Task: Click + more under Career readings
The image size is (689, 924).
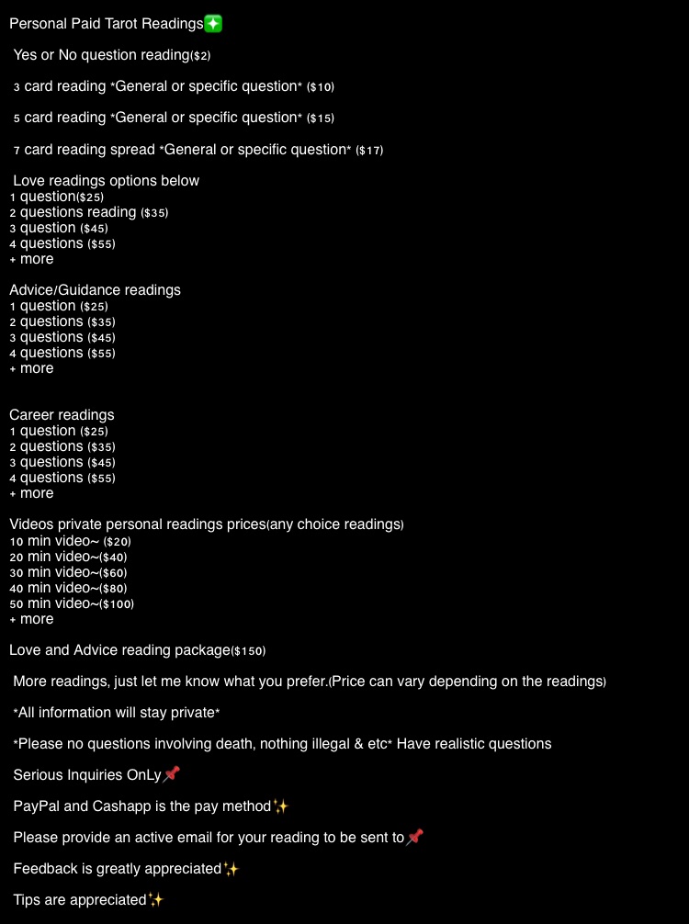Action: [x=31, y=493]
